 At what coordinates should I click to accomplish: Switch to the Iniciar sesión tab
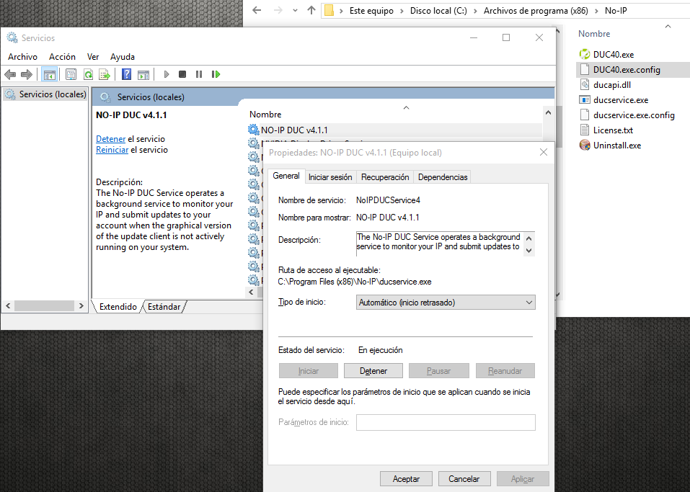(x=330, y=177)
